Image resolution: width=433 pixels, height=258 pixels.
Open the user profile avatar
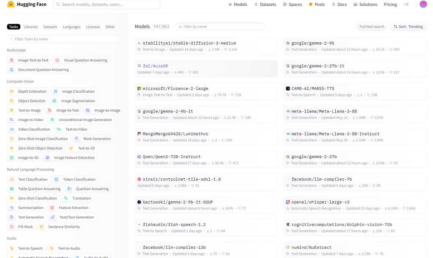pos(423,5)
